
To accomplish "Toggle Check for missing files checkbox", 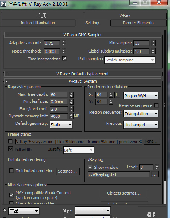I will tap(12, 203).
